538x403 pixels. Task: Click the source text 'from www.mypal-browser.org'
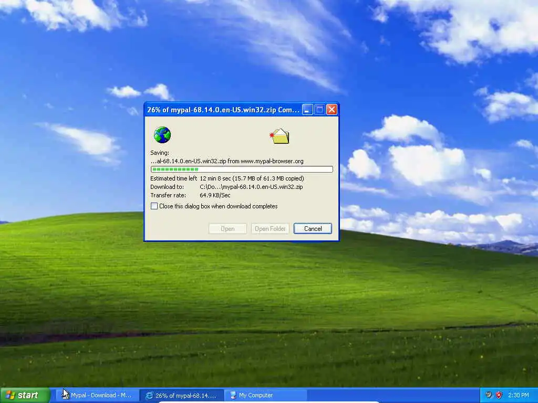[x=265, y=161]
